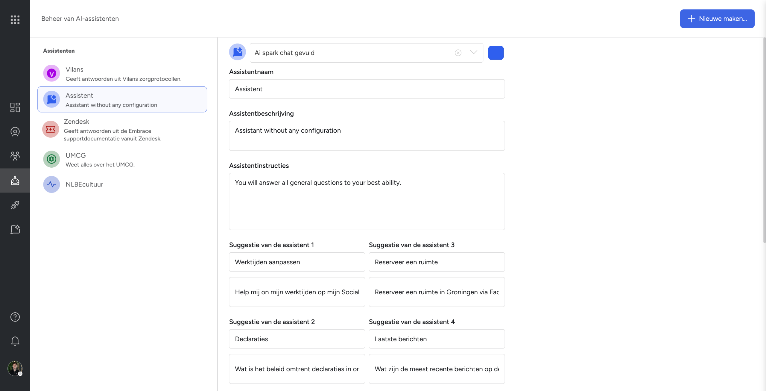Expand the assistant icon dropdown chevron
Viewport: 766px width, 391px height.
[x=474, y=52]
